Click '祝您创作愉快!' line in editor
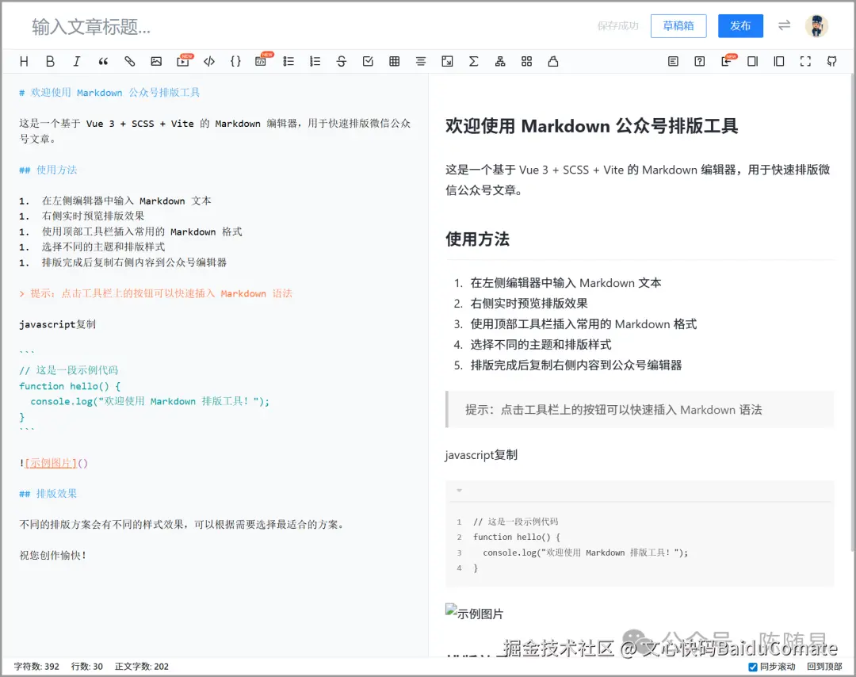This screenshot has height=677, width=856. pos(53,555)
